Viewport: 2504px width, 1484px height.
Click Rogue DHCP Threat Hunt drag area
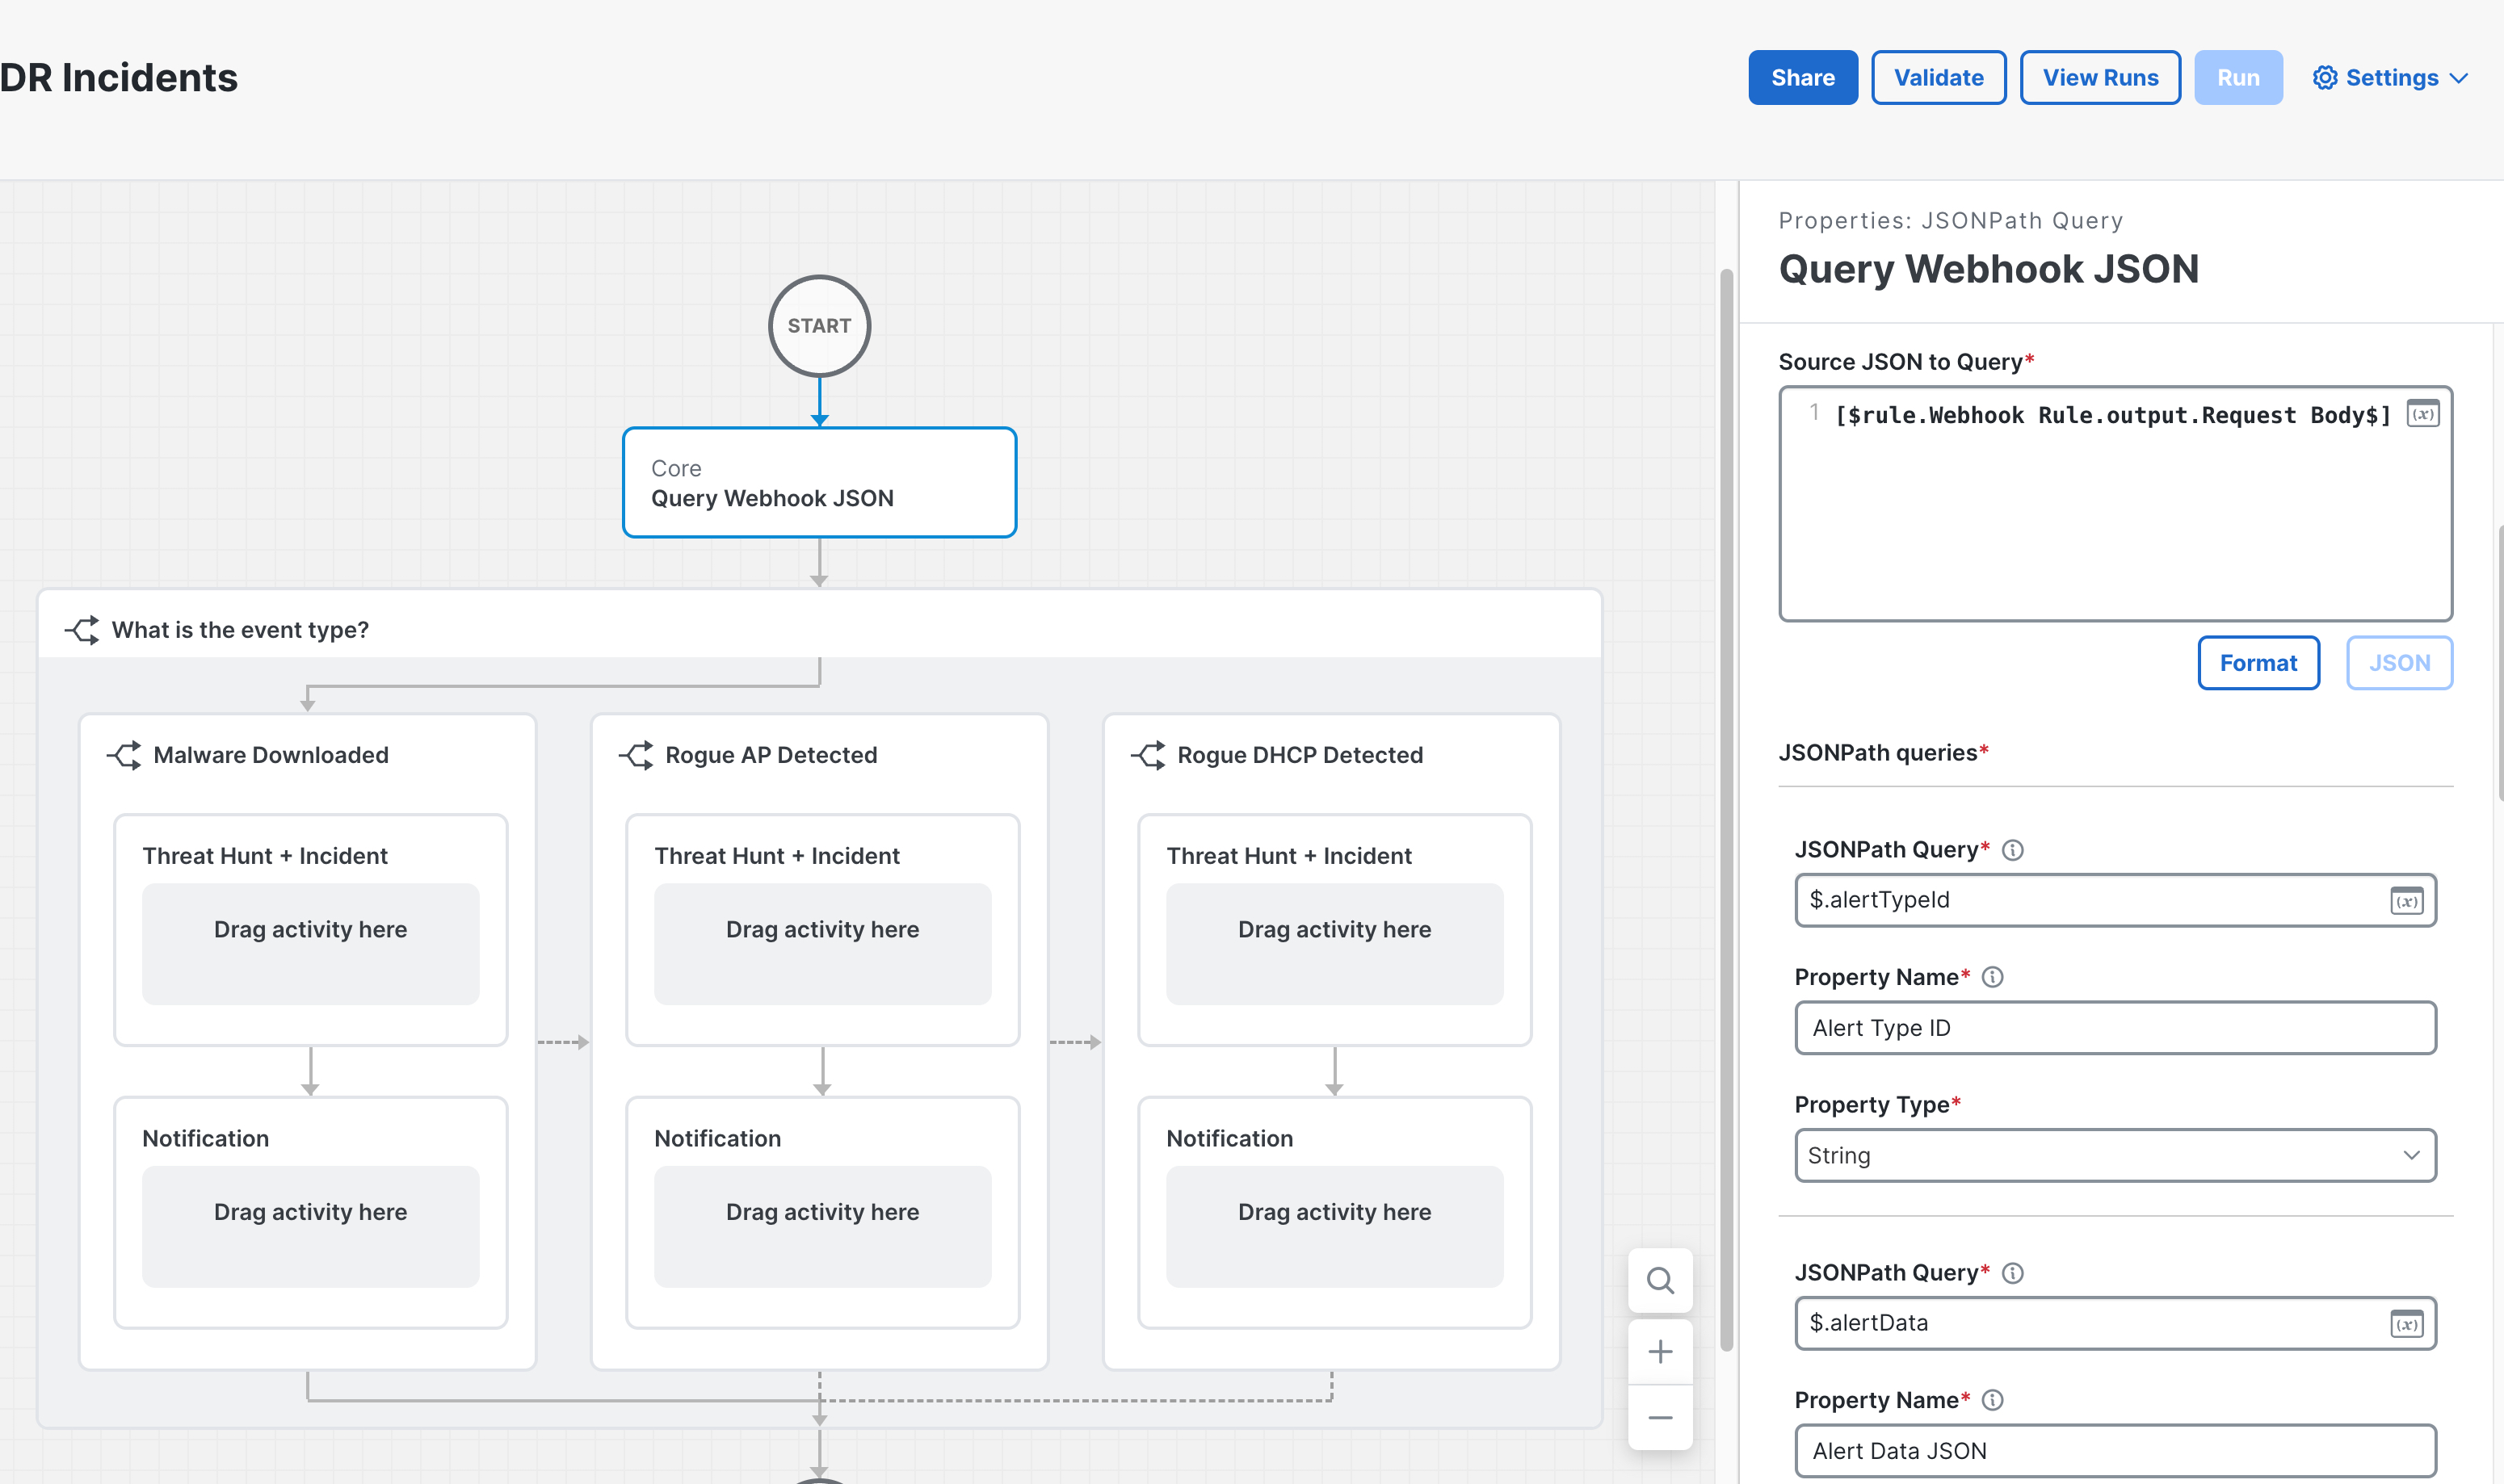(x=1335, y=943)
